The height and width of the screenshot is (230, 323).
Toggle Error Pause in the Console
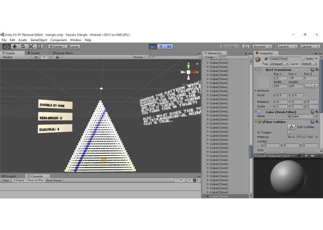click(x=54, y=180)
